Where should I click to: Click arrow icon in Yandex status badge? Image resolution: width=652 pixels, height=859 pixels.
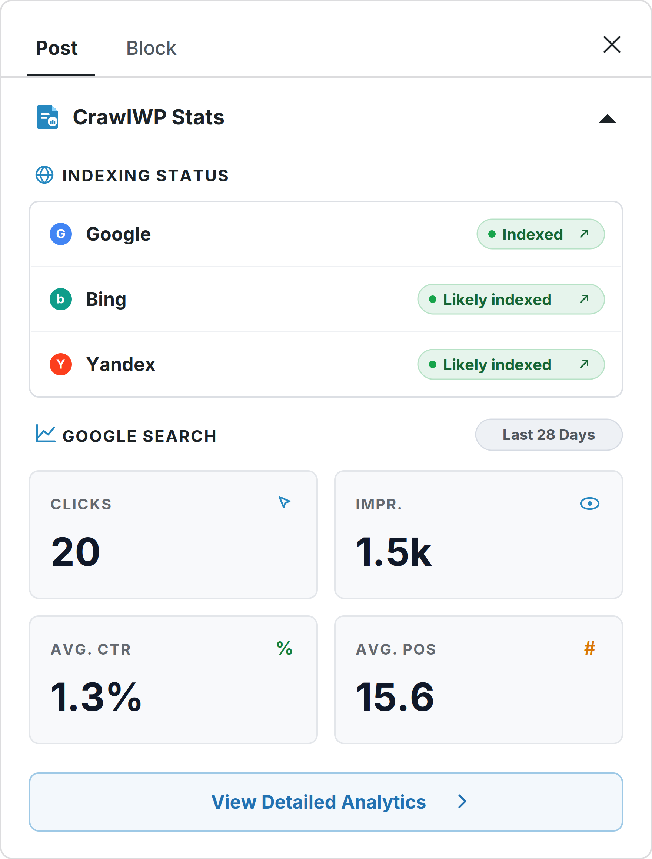click(584, 364)
